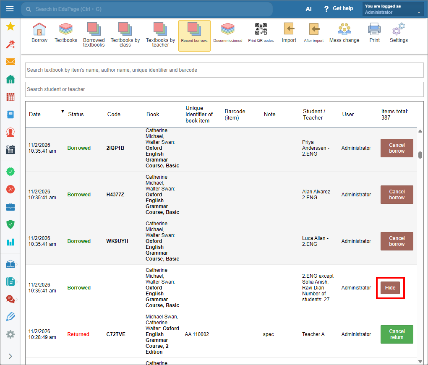Toggle the Date column sort arrow
Screen dimensions: 428x365
pyautogui.click(x=63, y=111)
